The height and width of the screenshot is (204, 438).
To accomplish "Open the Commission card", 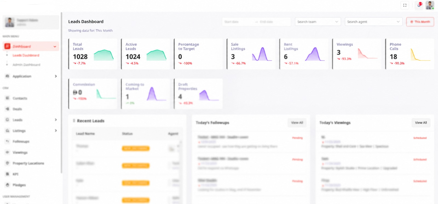I will coord(93,94).
